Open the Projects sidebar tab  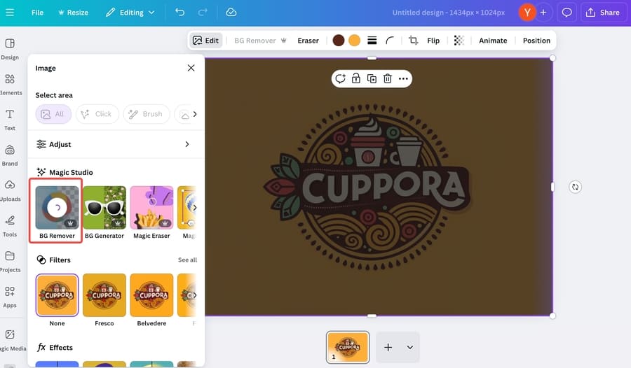[10, 262]
